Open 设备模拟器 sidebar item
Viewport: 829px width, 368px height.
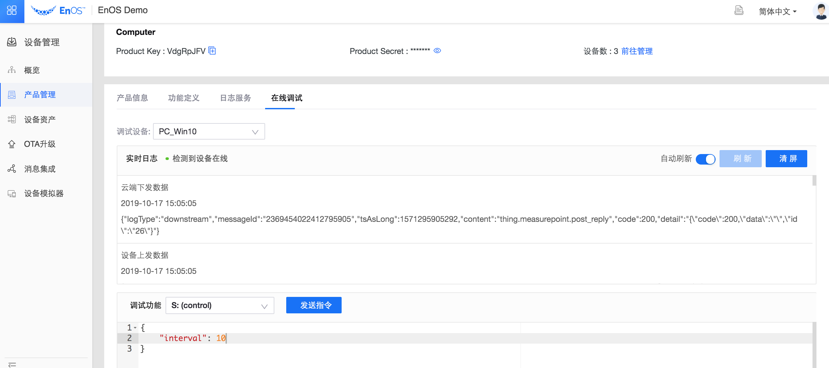coord(44,194)
